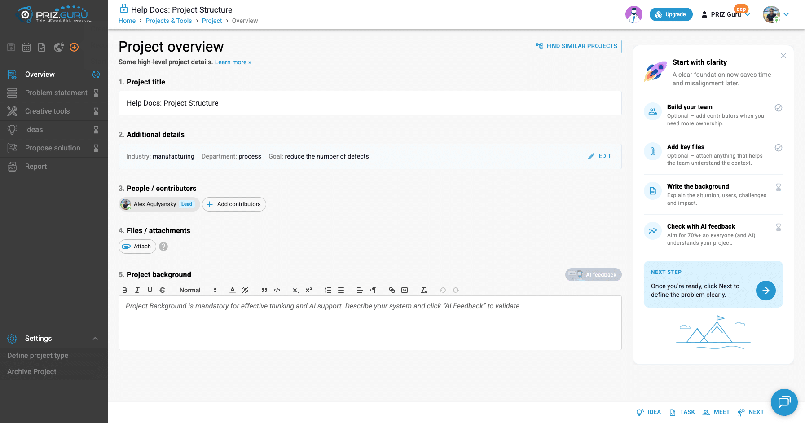The image size is (805, 423).
Task: Open text alignment options
Action: 360,290
